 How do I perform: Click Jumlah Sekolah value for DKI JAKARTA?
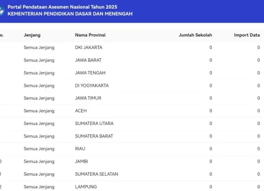(211, 48)
